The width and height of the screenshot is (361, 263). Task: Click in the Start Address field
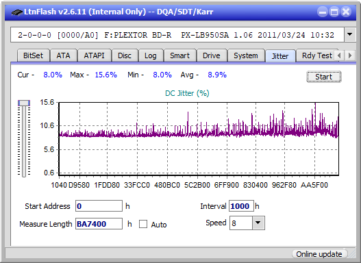tap(99, 205)
